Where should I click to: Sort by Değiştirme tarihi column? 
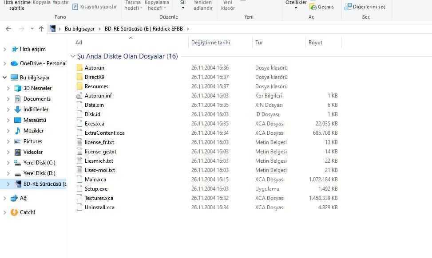(210, 43)
